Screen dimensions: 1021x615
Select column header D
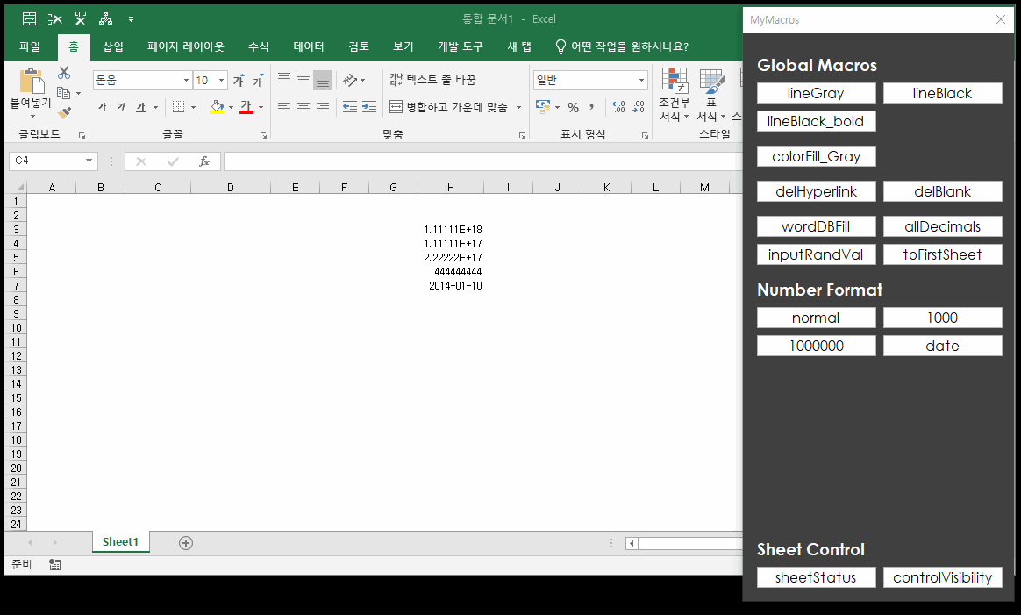click(x=231, y=188)
